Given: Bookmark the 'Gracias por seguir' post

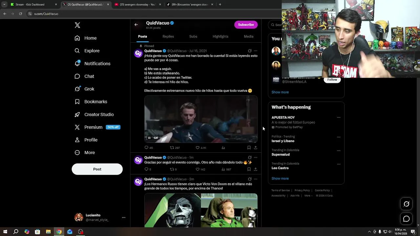Looking at the screenshot, I should tap(249, 169).
